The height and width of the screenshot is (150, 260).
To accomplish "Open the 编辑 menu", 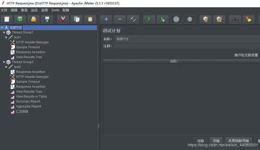I will 14,10.
